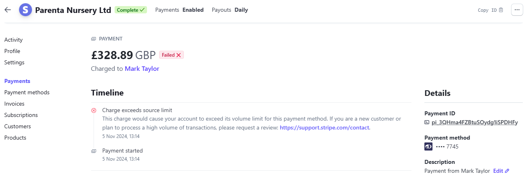
Task: View the Subscriptions section
Action: click(x=21, y=115)
